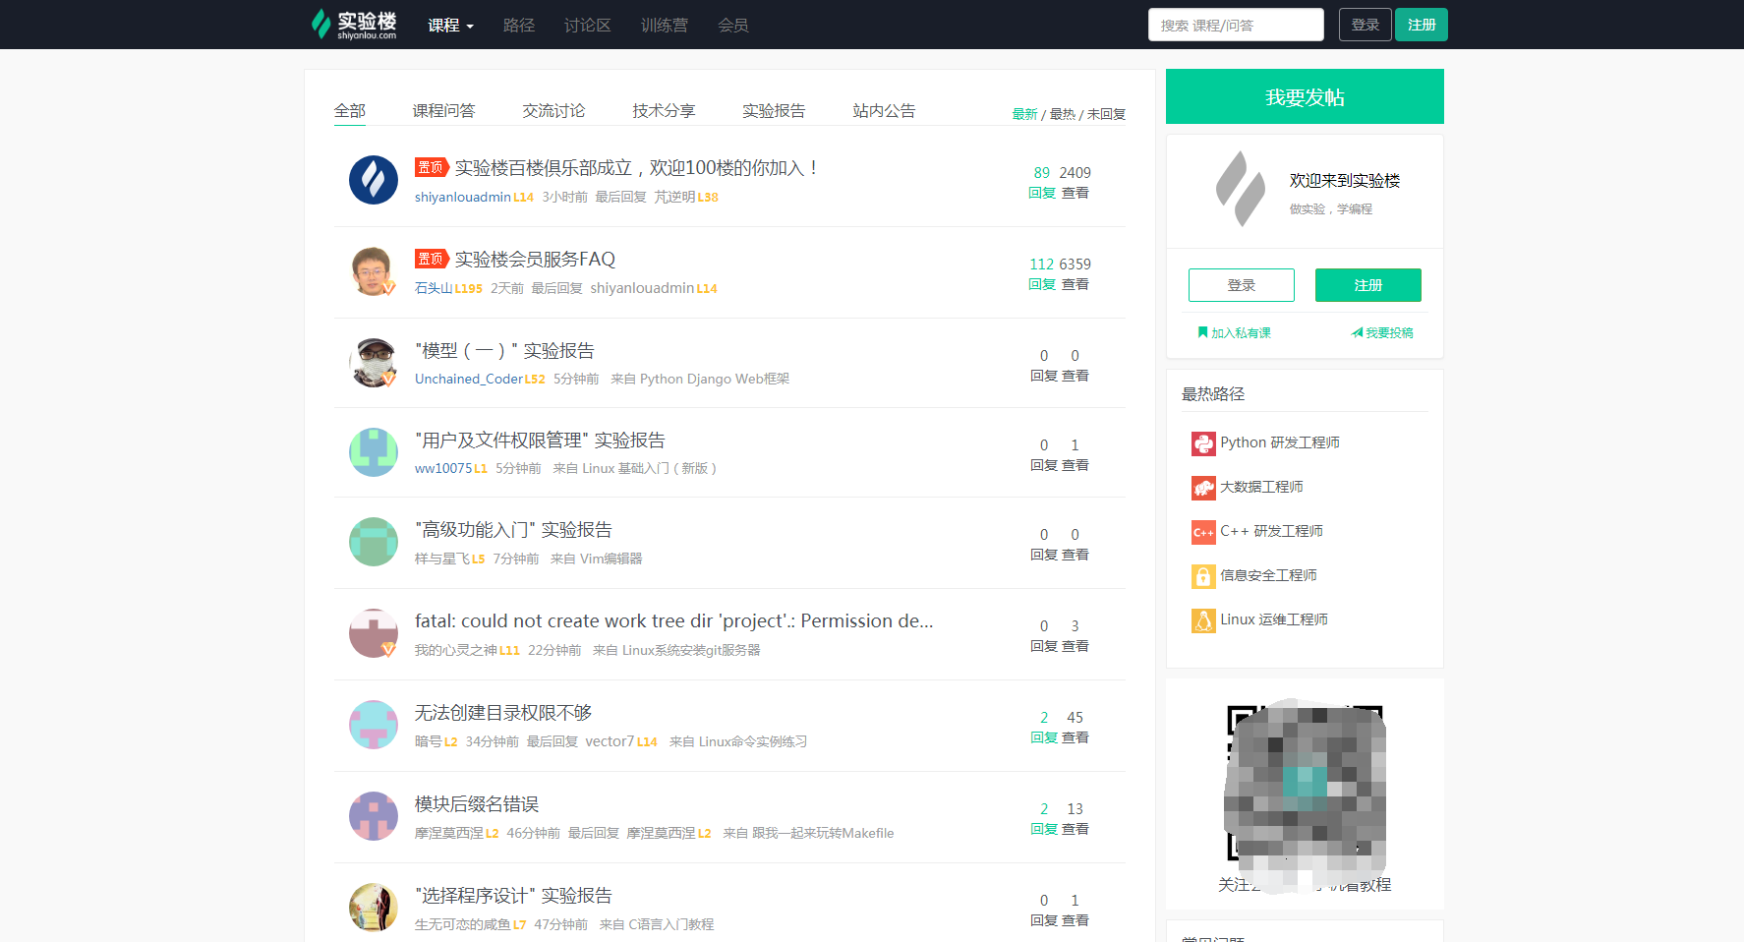Open "高级功能入门" 实验报告 post
Screen dimensions: 1744x942
click(x=514, y=530)
